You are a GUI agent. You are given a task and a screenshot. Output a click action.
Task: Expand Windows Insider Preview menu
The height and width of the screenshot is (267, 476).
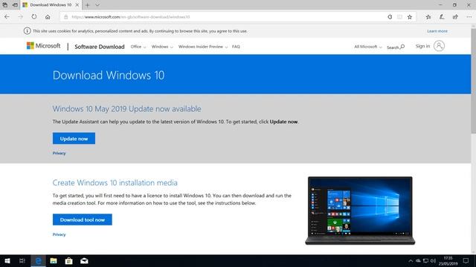203,47
